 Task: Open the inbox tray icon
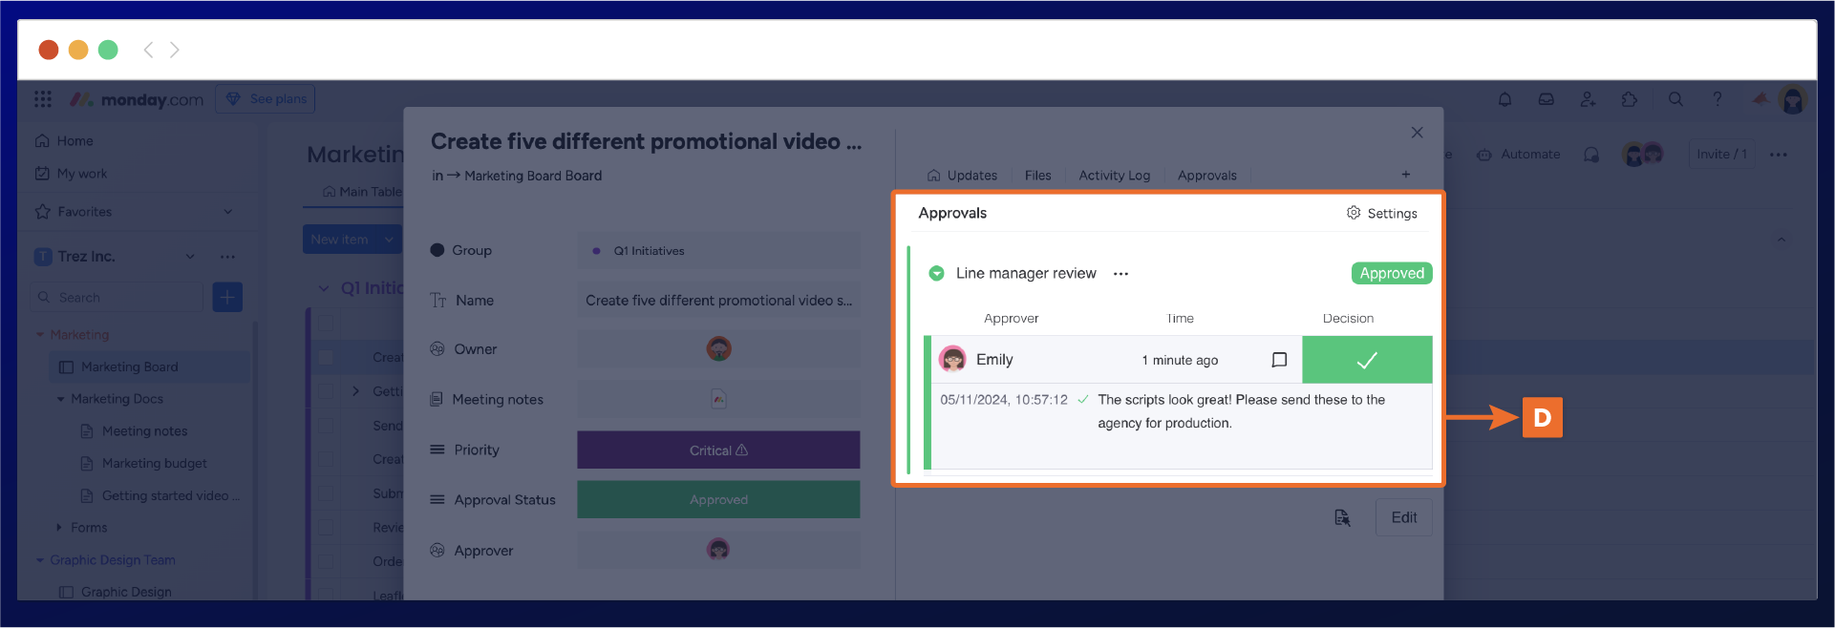[x=1546, y=99]
